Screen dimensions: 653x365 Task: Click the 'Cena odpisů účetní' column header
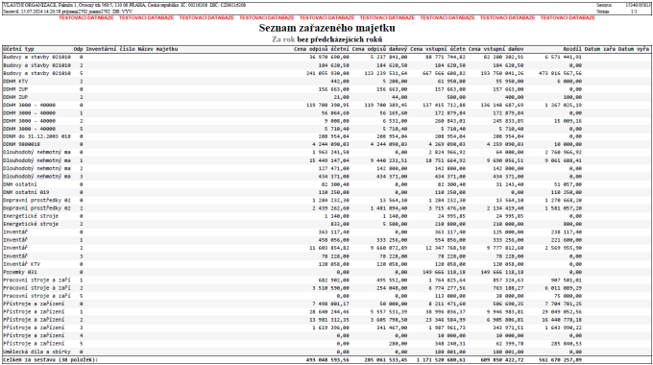[322, 49]
